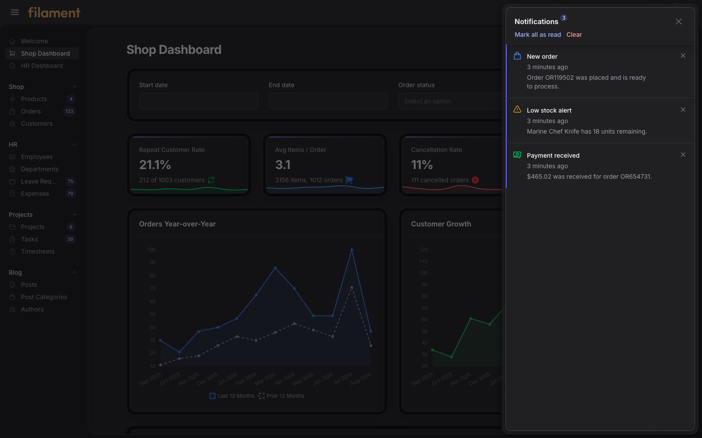This screenshot has height=438, width=702.
Task: Click the Repeat Customer Rate refresh icon
Action: pos(211,180)
